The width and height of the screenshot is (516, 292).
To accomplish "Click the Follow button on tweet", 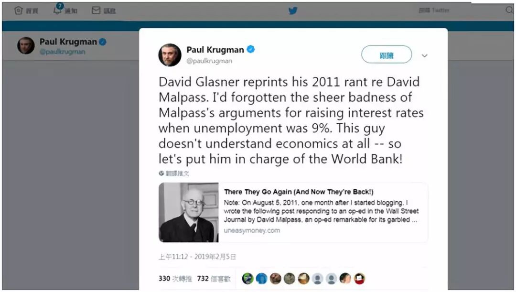I will tap(387, 54).
